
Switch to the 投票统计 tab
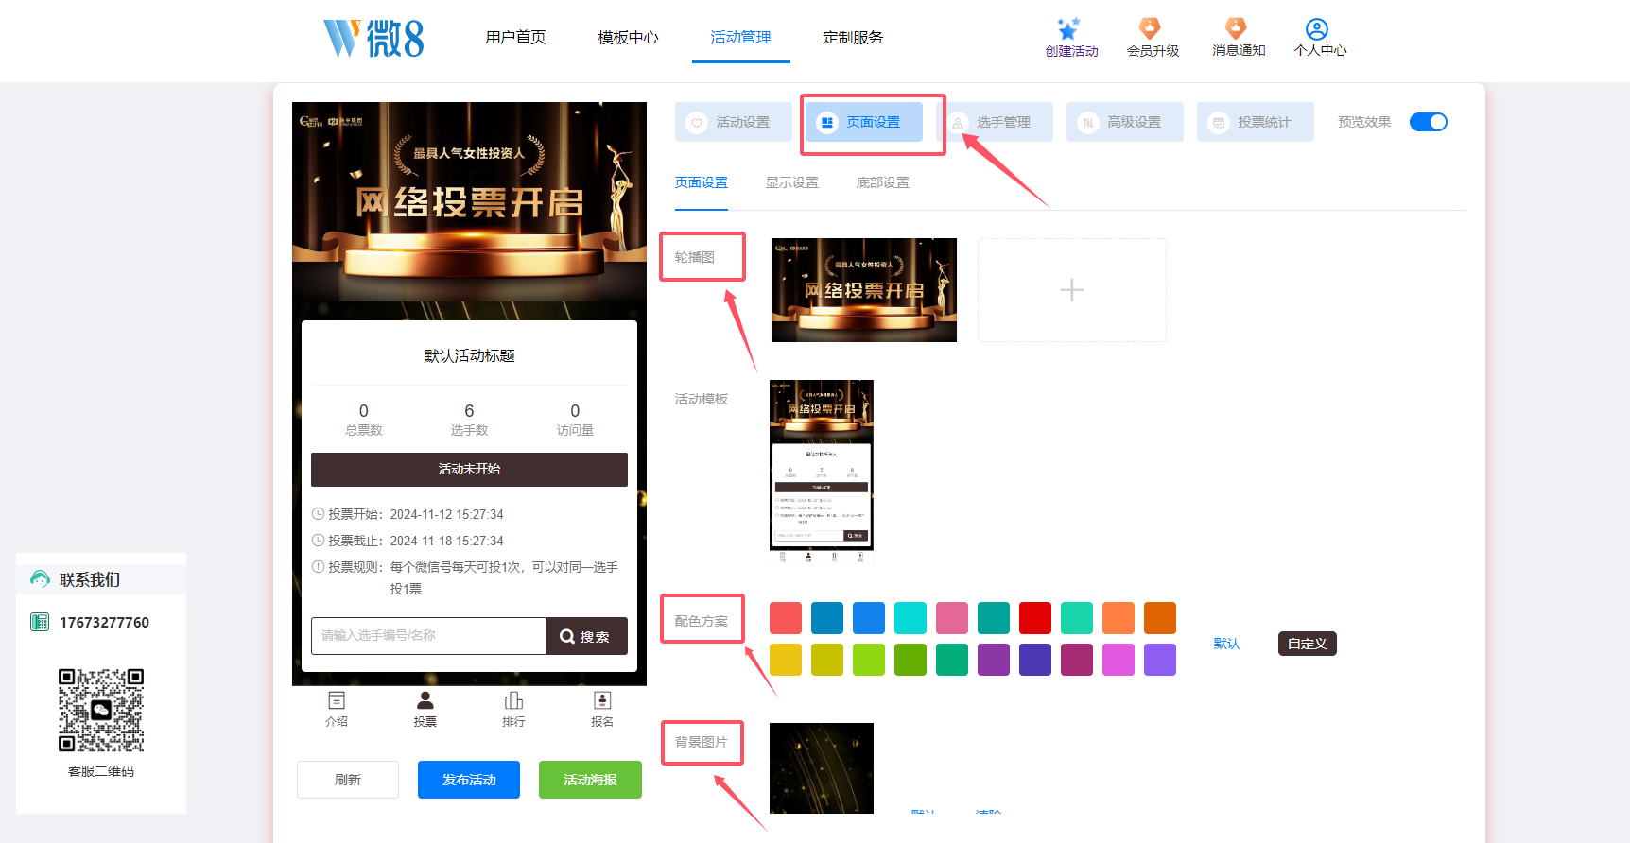[1256, 122]
